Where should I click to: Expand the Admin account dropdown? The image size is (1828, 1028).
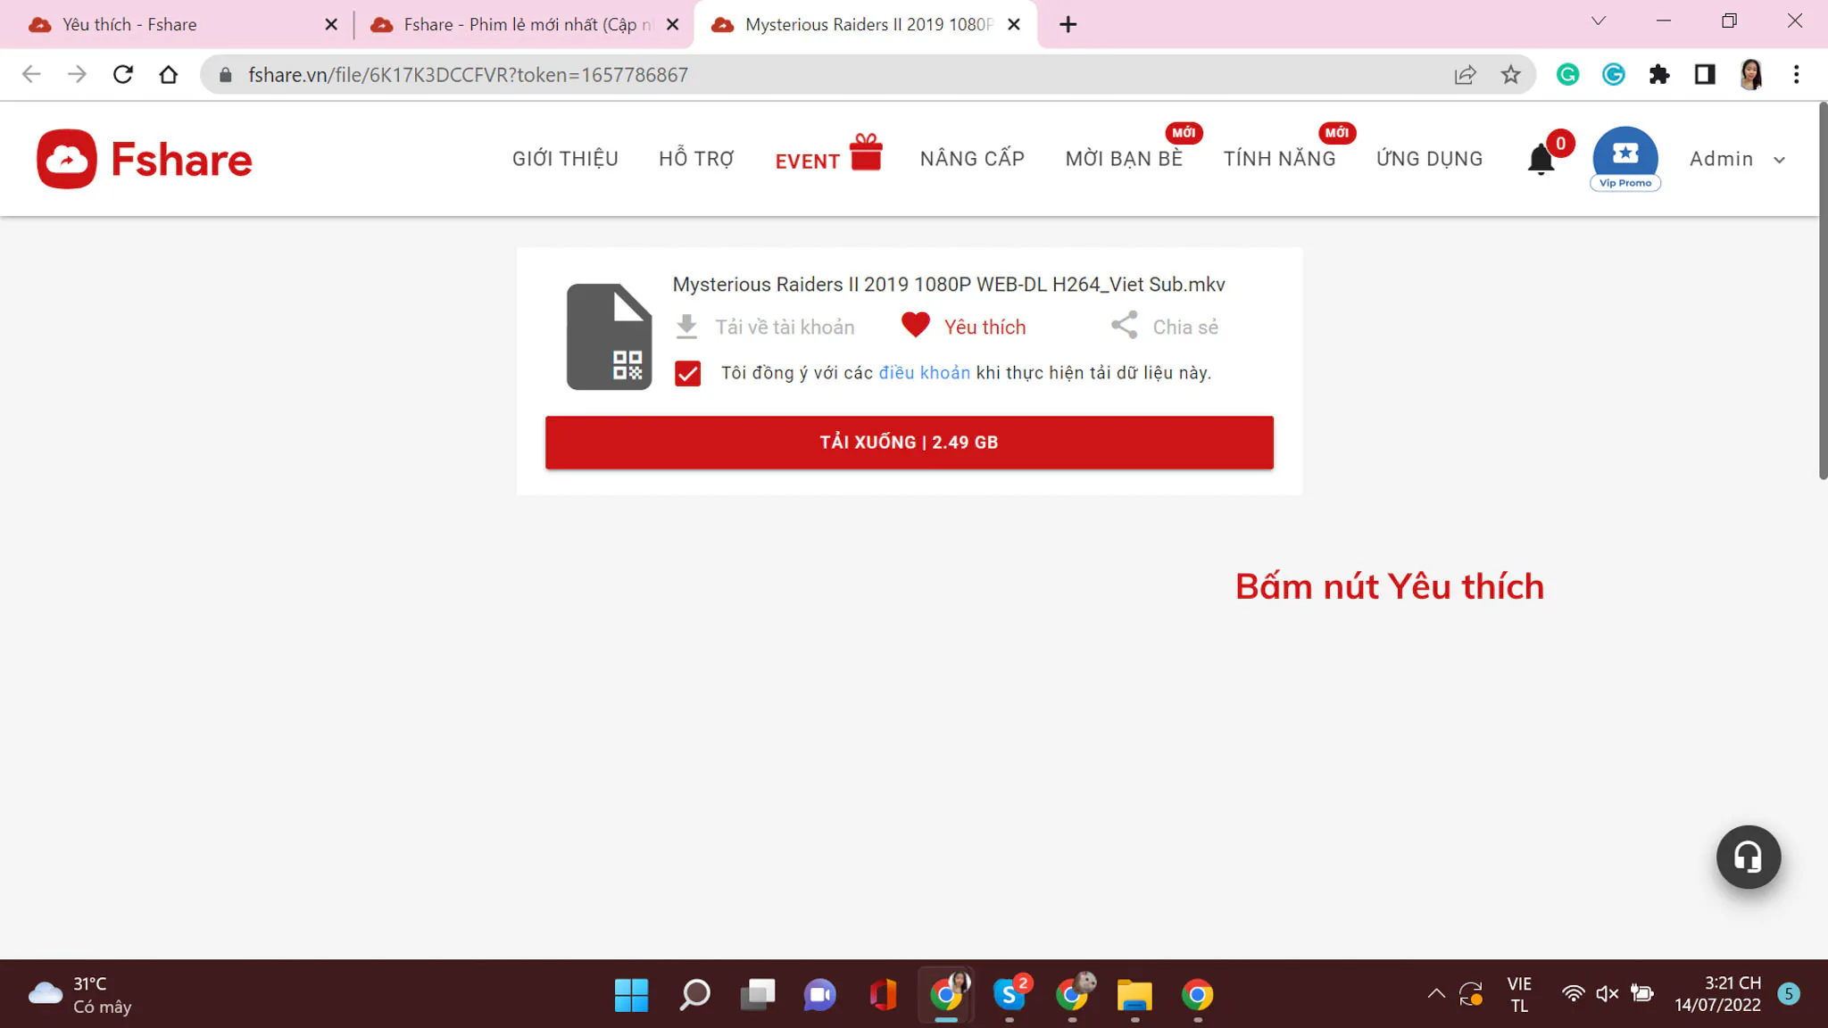point(1738,159)
